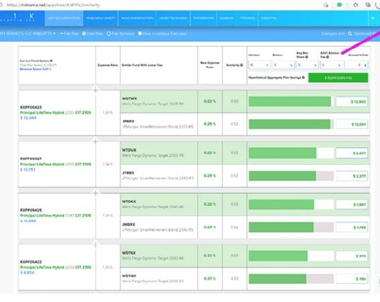Click the plus icon above RXPF05425

96,191
